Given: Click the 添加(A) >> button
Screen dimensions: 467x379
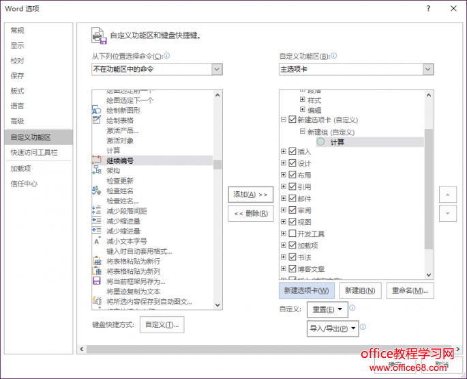Looking at the screenshot, I should tap(250, 195).
